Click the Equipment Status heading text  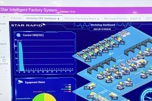click(35, 82)
